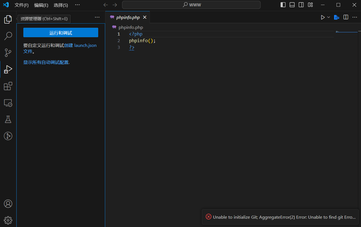Click the blue PHP file action icon

pyautogui.click(x=337, y=17)
